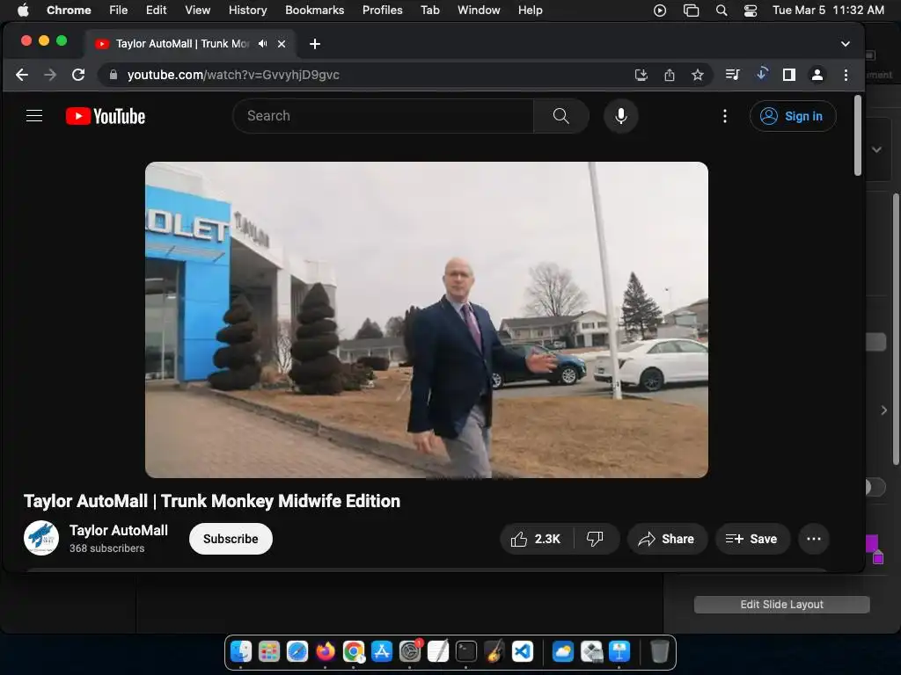This screenshot has height=675, width=901.
Task: Open the Help menu
Action: pos(530,11)
